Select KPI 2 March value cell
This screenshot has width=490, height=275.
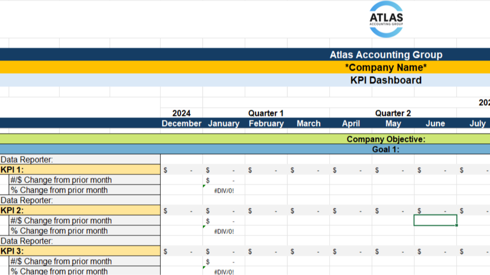(309, 210)
